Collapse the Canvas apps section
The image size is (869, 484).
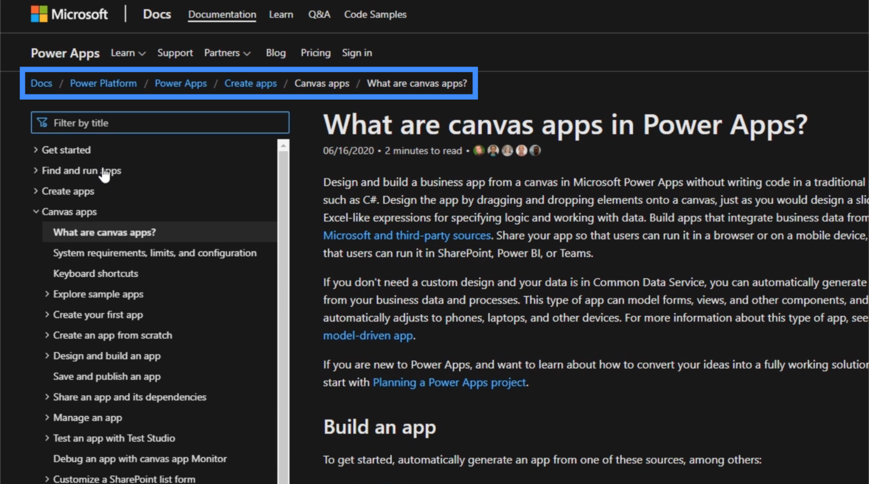coord(36,212)
